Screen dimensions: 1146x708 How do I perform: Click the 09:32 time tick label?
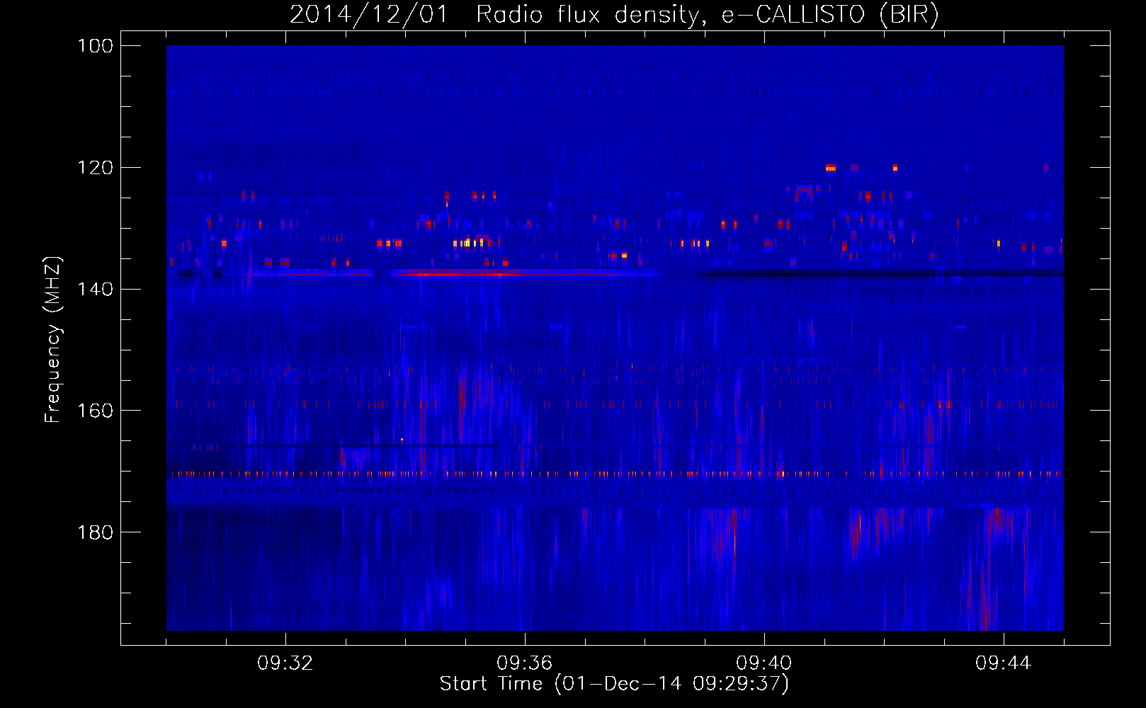[x=285, y=663]
